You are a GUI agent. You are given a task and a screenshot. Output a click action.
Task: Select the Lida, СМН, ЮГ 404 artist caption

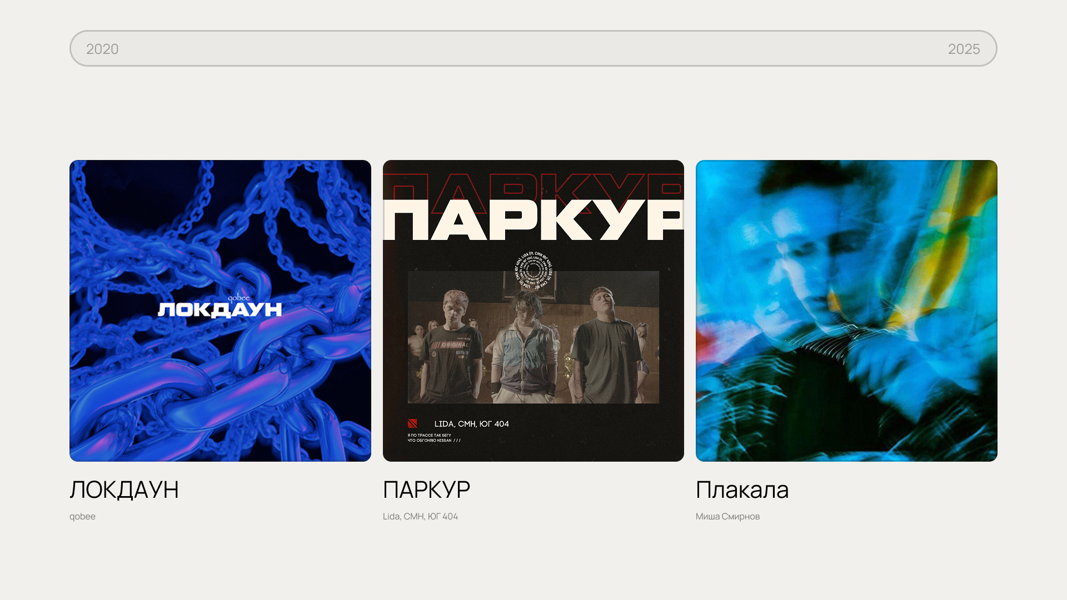point(420,517)
